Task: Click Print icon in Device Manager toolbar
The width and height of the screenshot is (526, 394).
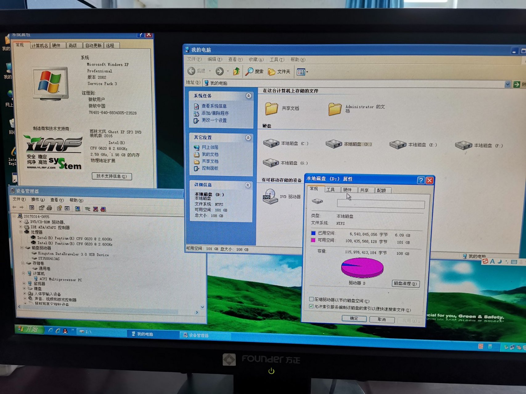Action: click(49, 208)
